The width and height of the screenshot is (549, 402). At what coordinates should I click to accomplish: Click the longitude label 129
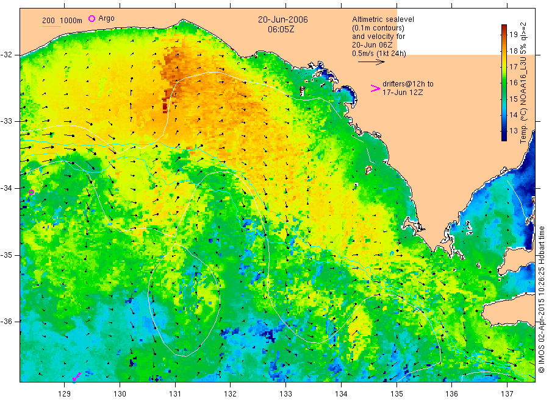[x=65, y=394]
